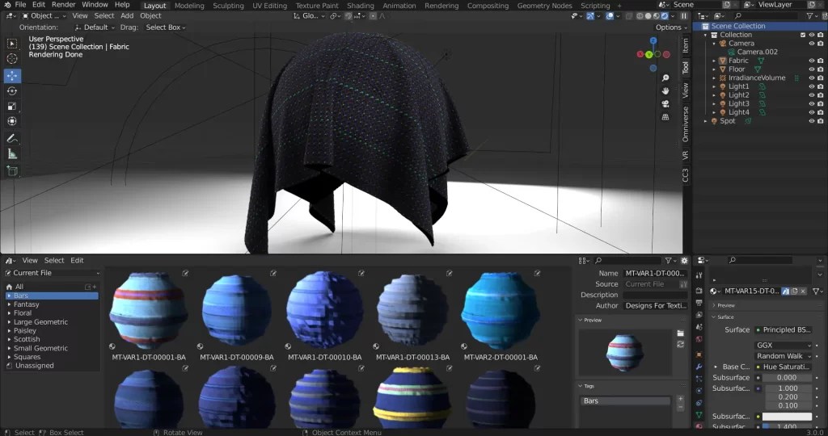Expand the Preview panel in material properties

coord(724,306)
